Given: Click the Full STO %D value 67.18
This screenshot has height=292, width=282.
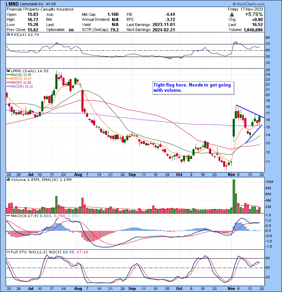Looking at the screenshot, I should (x=82, y=252).
